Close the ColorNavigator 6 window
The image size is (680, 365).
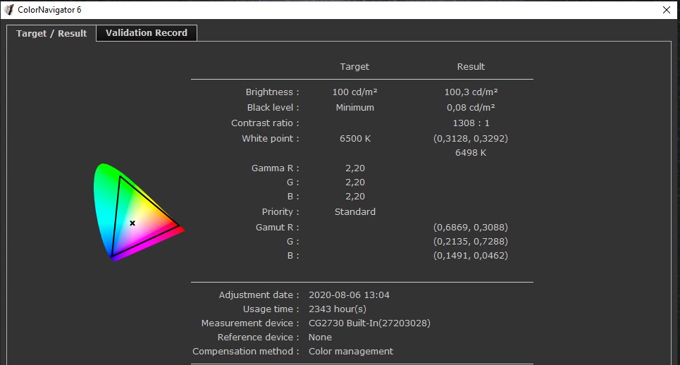[667, 9]
